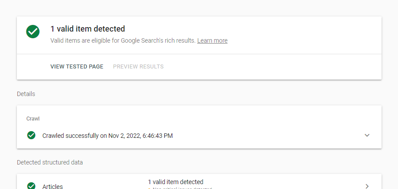Click the word Articles in structured data
This screenshot has height=189, width=398.
tap(52, 186)
